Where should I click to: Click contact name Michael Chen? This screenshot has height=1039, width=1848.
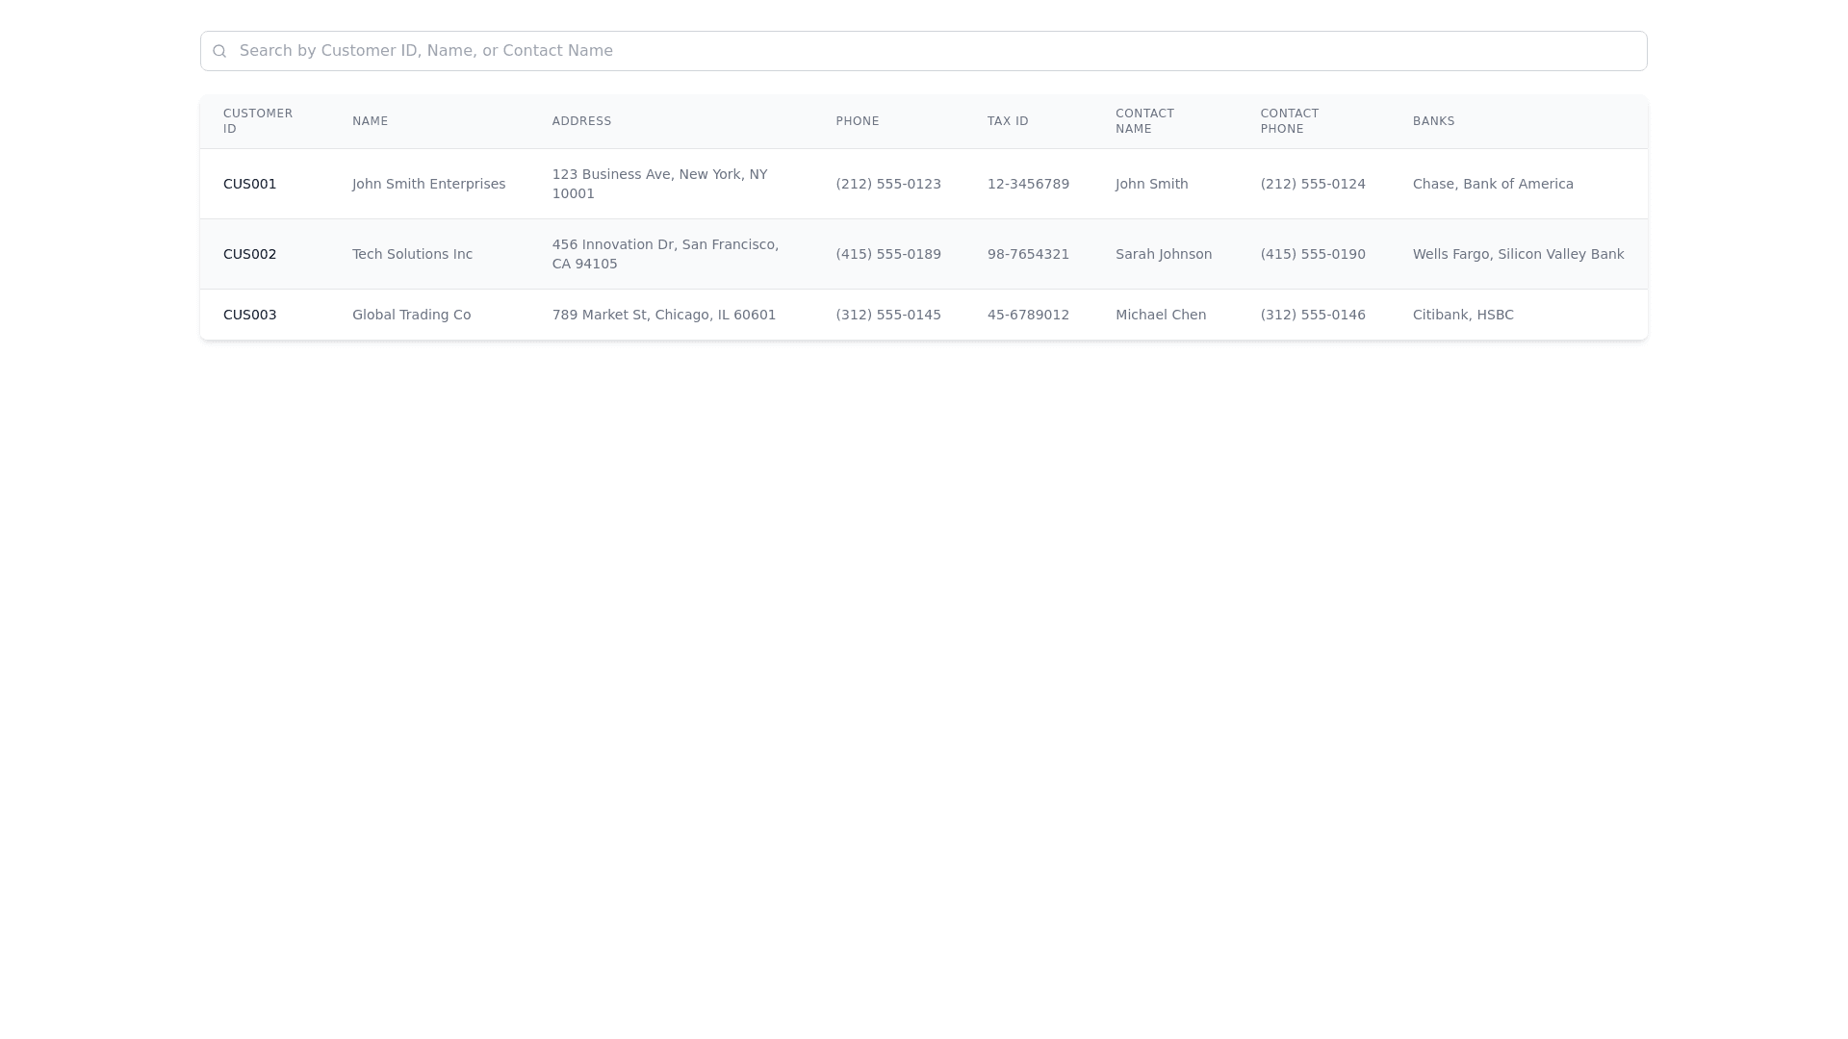tap(1160, 315)
